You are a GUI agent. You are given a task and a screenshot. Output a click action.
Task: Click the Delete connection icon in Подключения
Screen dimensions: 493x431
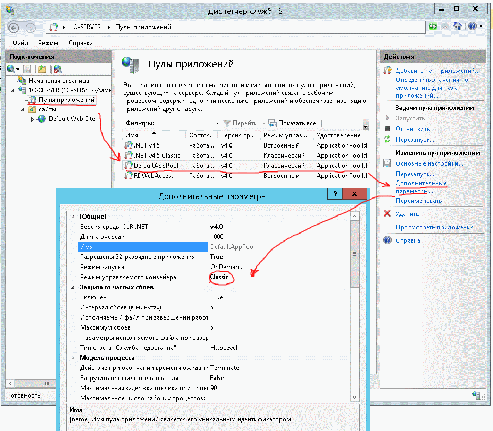(x=57, y=69)
